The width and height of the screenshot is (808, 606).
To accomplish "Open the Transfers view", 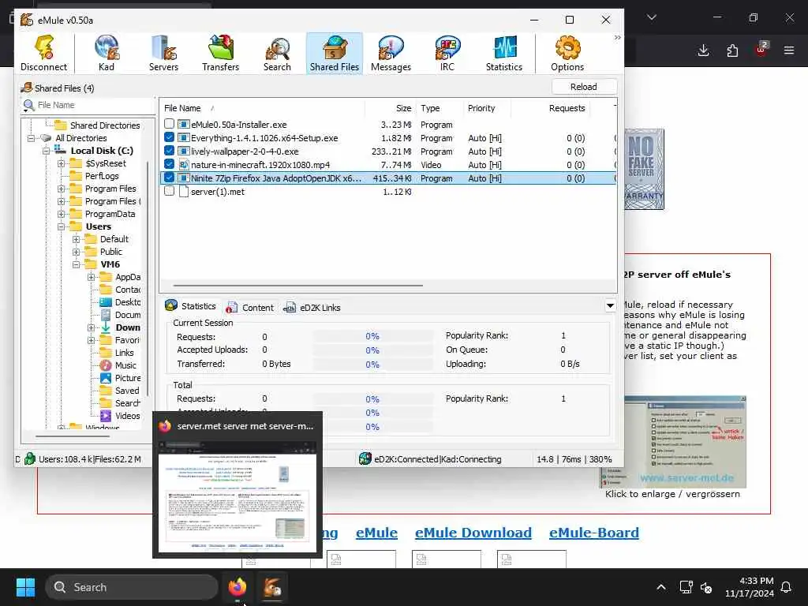I will pyautogui.click(x=221, y=54).
